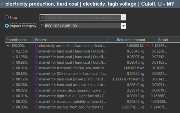Screen dimensions: 180x113
Task: Click the 1.33333E-11 Item(s) amount cell
Action: pyautogui.click(x=128, y=79)
